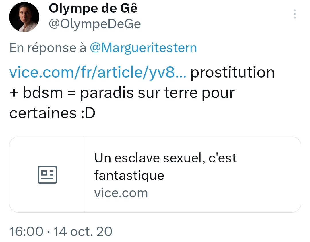Click the word "prostitution" in the tweet
This screenshot has width=310, height=242.
coord(232,73)
